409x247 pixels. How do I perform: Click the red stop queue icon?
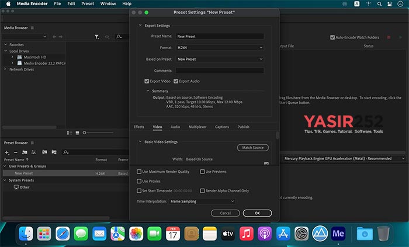tap(389, 37)
